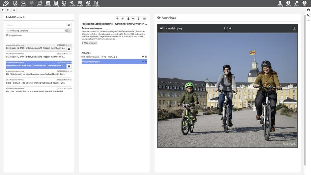Open the Suche search module
311x175 pixels.
[23, 3]
